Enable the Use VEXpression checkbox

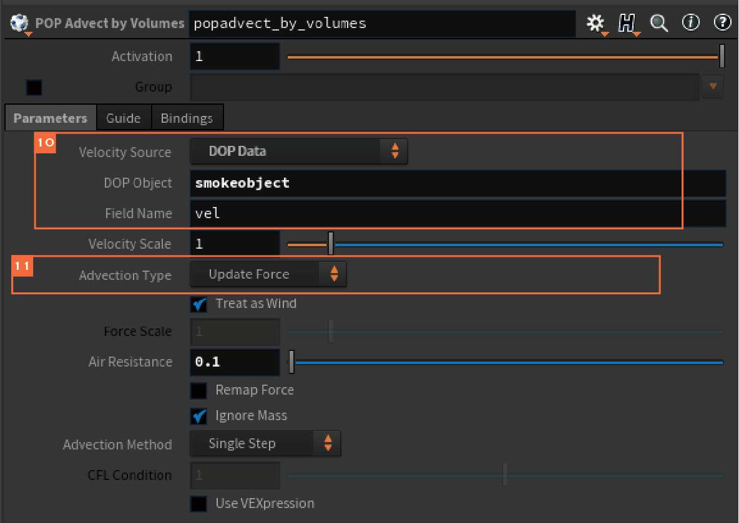tap(199, 504)
